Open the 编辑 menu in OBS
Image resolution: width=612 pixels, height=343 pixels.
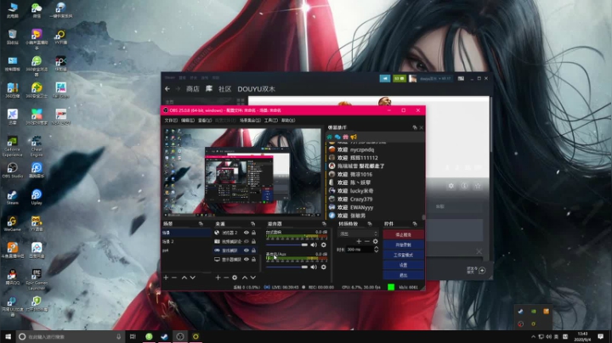[x=188, y=121]
